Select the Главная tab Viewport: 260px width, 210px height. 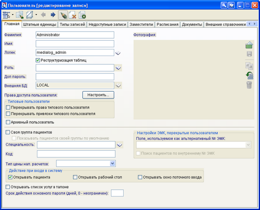pyautogui.click(x=12, y=24)
